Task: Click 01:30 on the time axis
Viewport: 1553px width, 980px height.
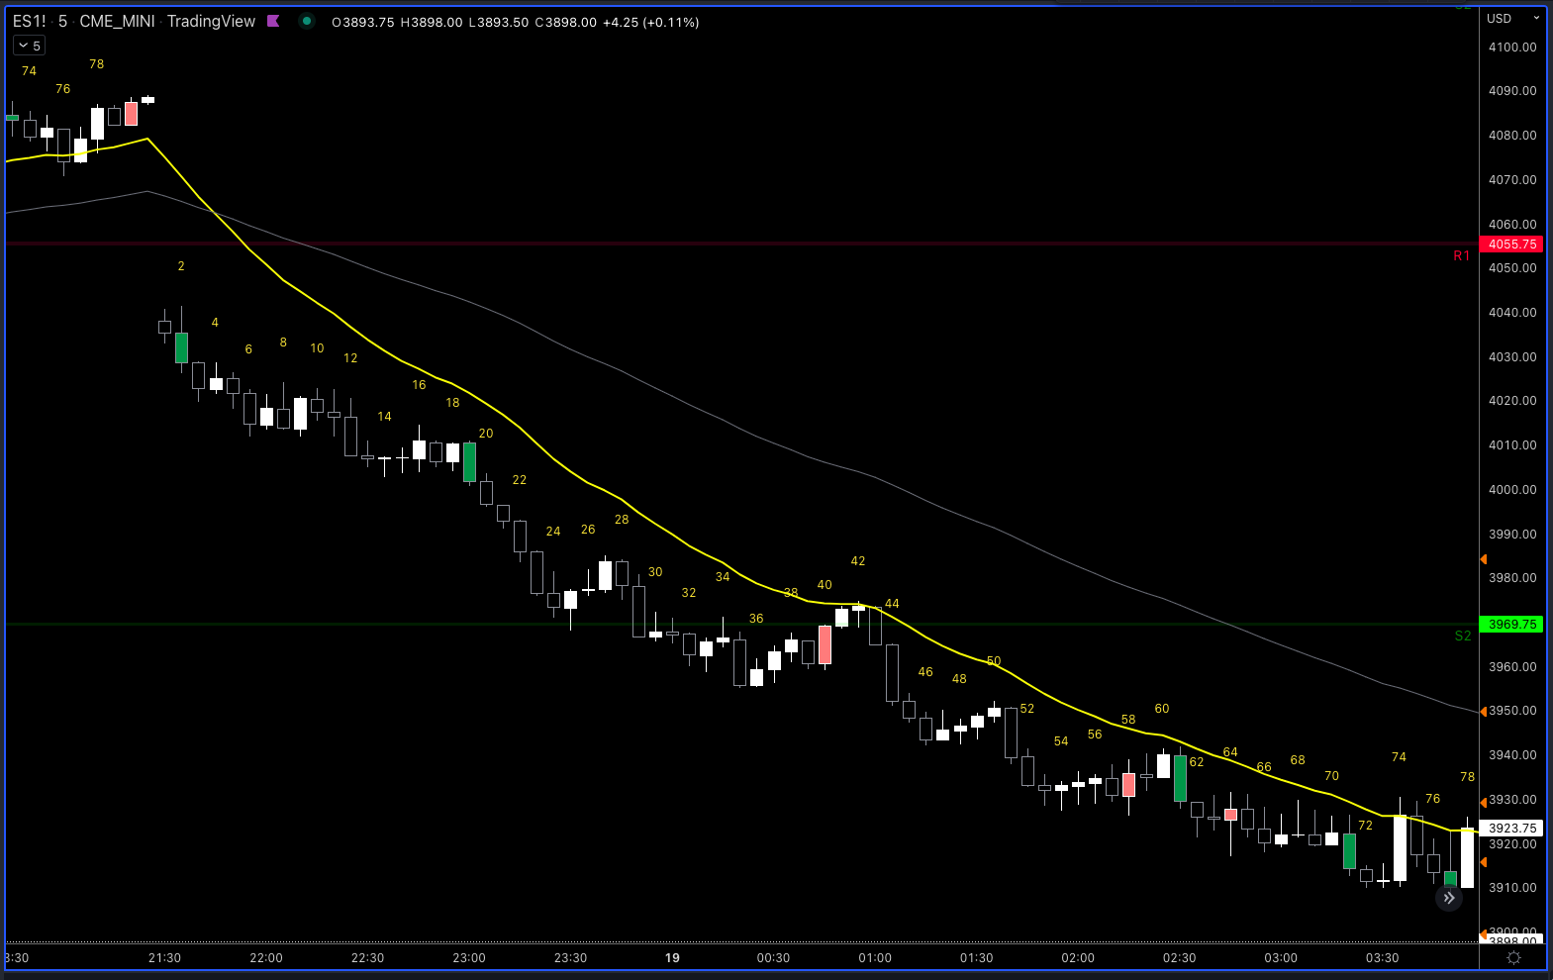Action: (976, 958)
